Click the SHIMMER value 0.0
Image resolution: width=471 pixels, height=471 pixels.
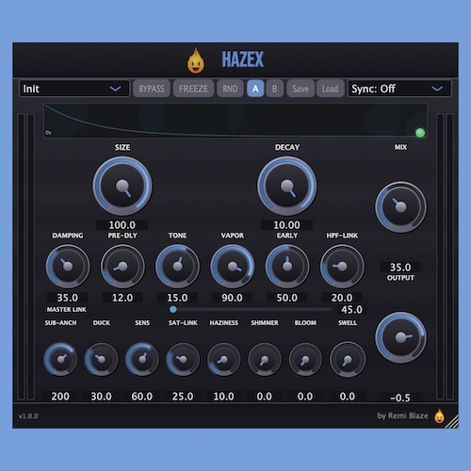click(265, 397)
